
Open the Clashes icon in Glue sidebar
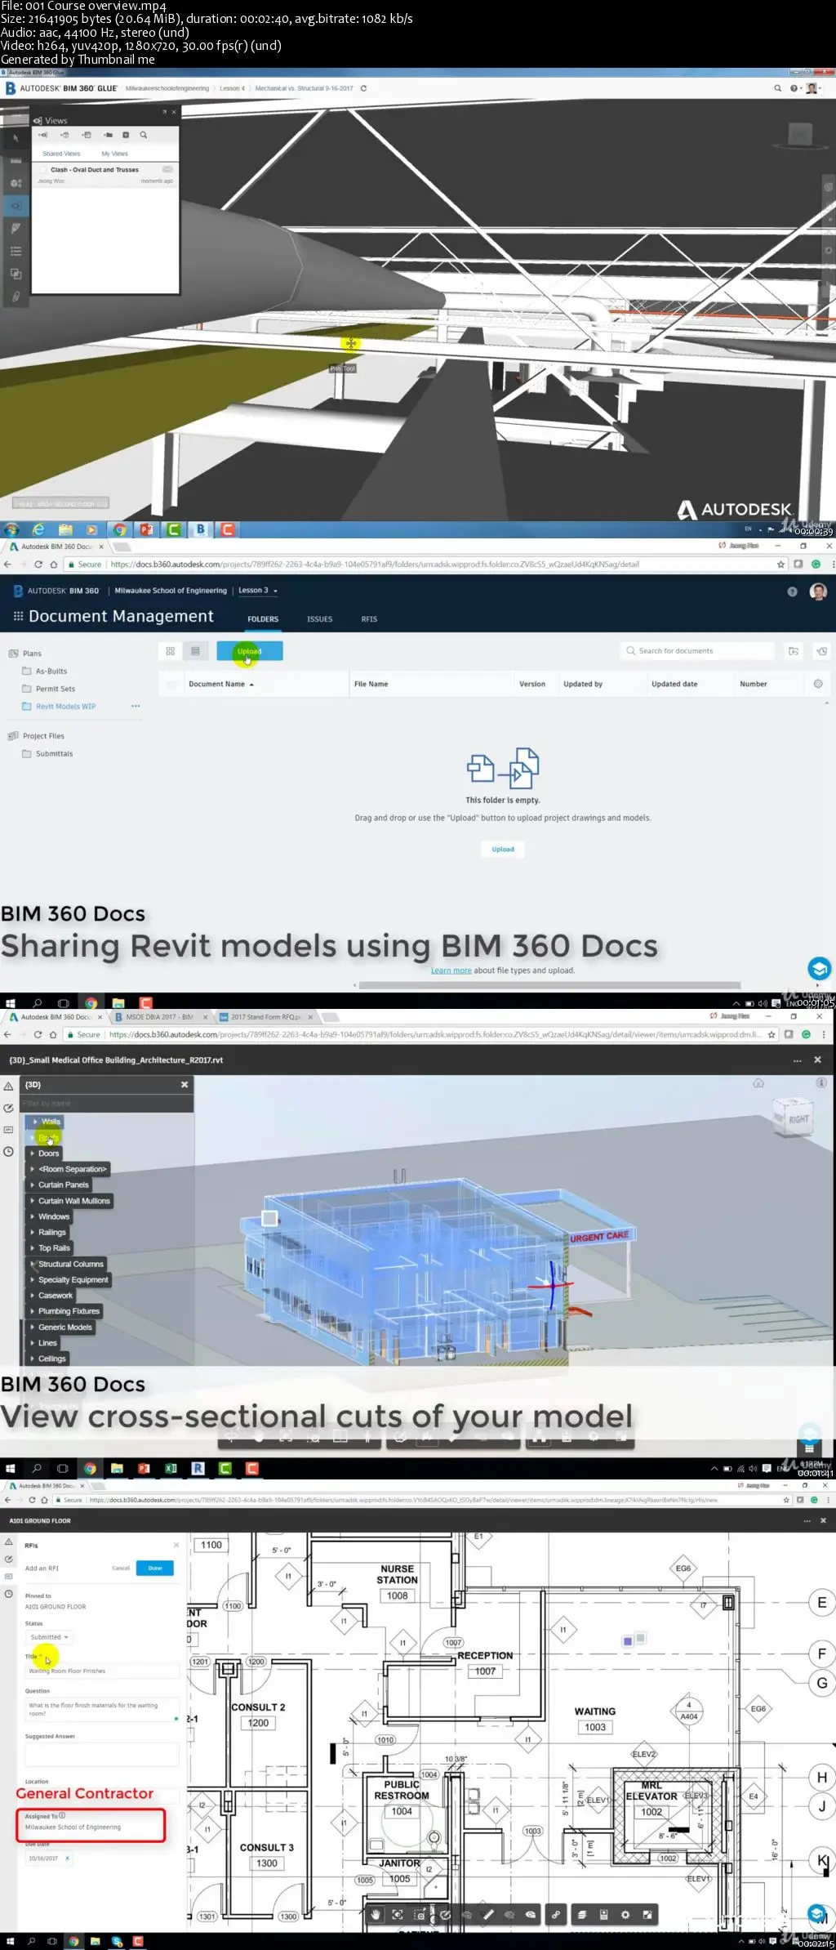[x=16, y=274]
